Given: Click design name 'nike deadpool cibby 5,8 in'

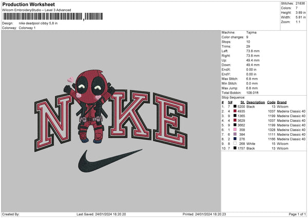Looking at the screenshot, I should tap(38, 23).
